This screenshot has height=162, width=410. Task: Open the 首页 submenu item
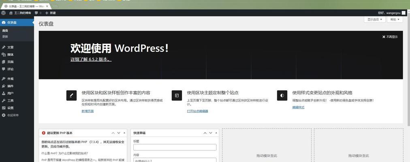pyautogui.click(x=5, y=30)
